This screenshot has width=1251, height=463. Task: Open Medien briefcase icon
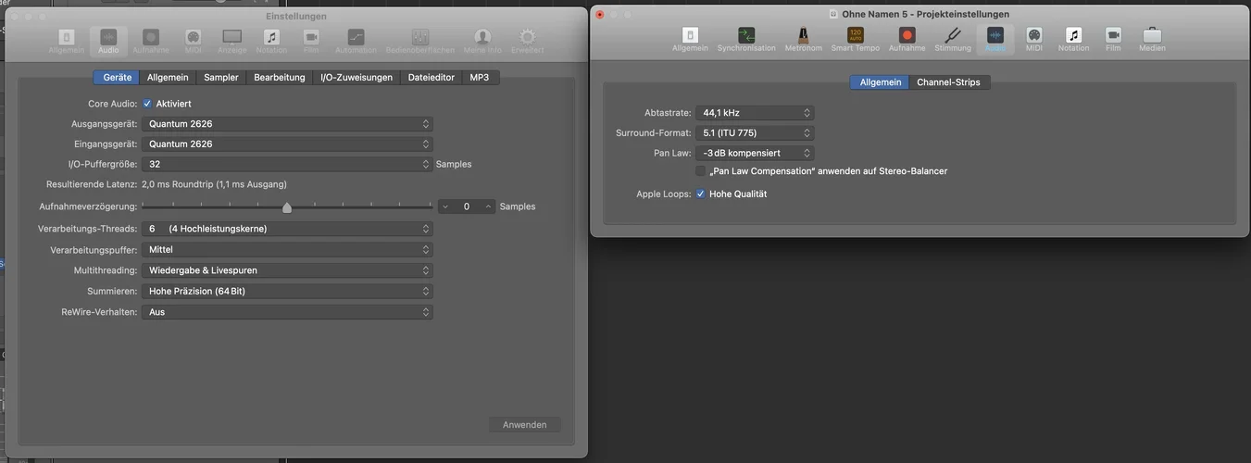(1152, 38)
